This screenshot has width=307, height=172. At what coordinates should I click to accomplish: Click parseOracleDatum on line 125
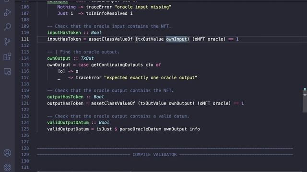(x=140, y=129)
